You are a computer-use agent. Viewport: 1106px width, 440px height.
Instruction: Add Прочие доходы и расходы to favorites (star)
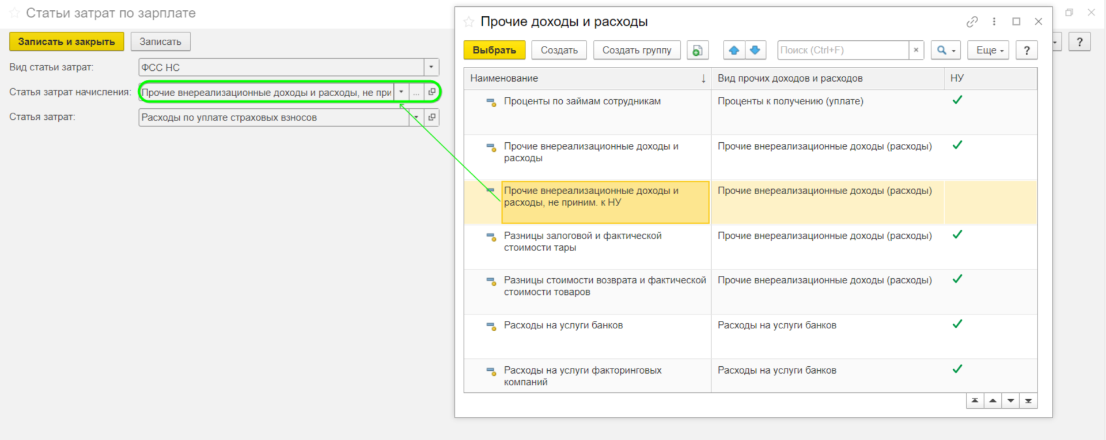pos(469,22)
